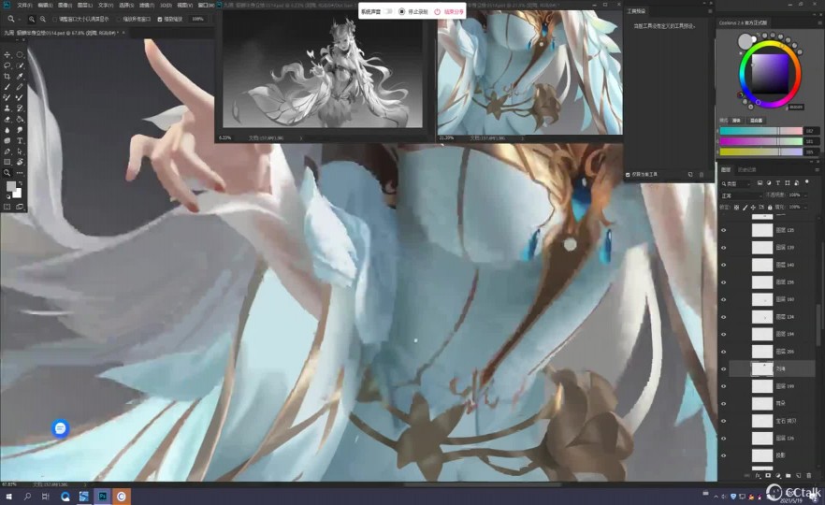Image resolution: width=825 pixels, height=505 pixels.
Task: Create new fill or adjustment layer
Action: point(777,475)
